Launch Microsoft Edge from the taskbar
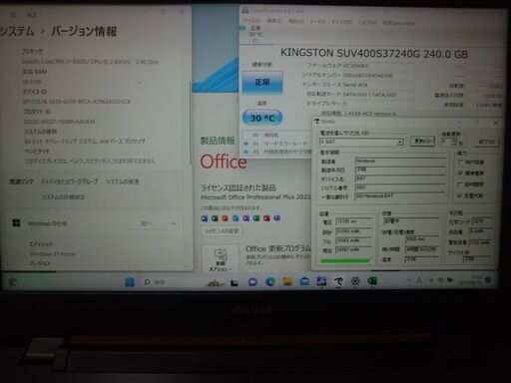 [x=270, y=282]
